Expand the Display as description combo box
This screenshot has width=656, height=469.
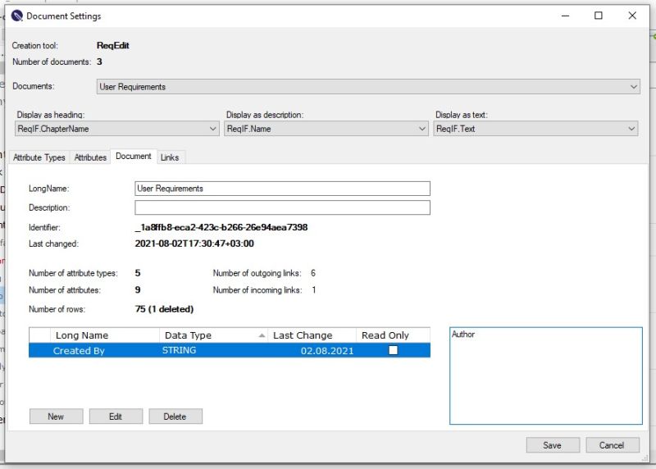click(x=326, y=129)
